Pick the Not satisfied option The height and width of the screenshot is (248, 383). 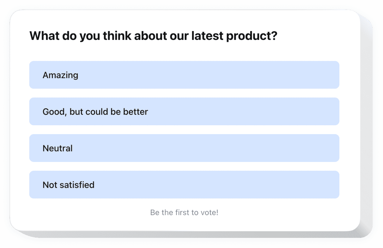(x=184, y=185)
